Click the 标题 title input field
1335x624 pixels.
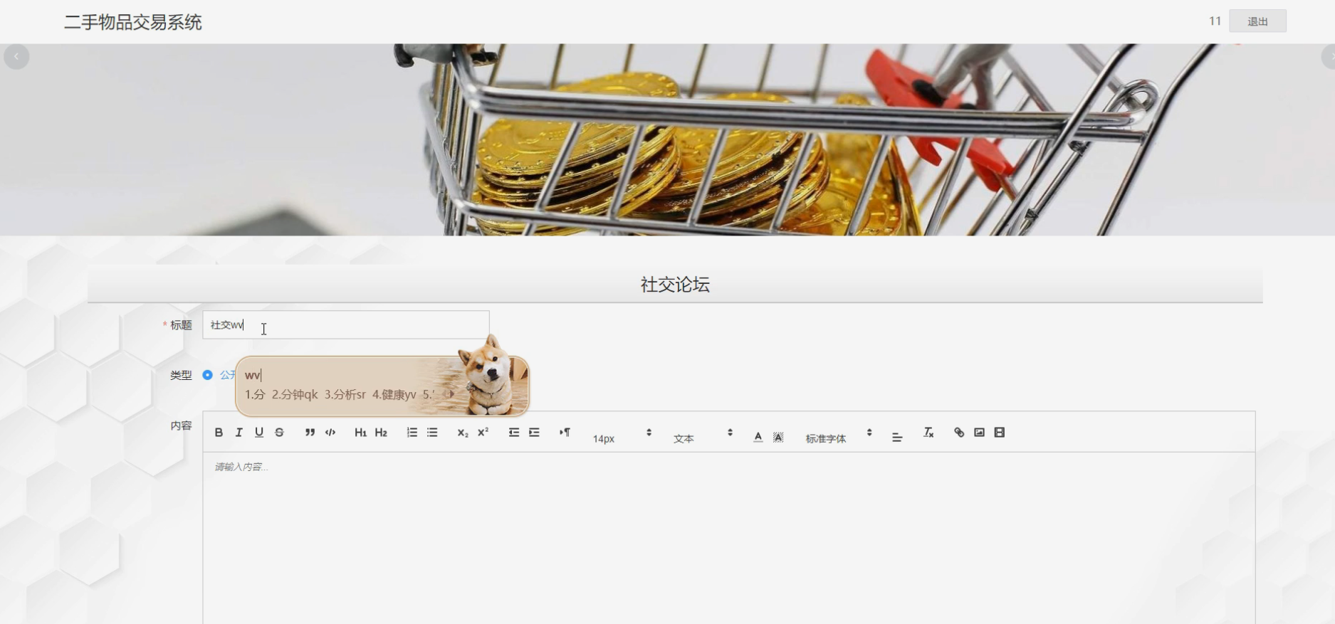[346, 324]
